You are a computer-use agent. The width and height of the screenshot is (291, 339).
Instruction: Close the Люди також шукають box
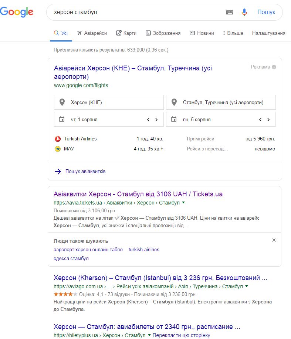point(274,240)
